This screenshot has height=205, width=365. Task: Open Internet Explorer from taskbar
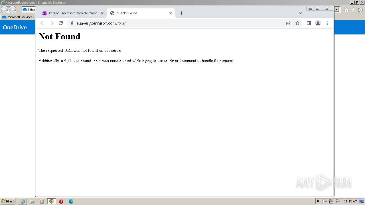pos(23,201)
